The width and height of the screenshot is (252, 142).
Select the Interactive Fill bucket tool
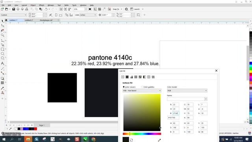[2, 93]
